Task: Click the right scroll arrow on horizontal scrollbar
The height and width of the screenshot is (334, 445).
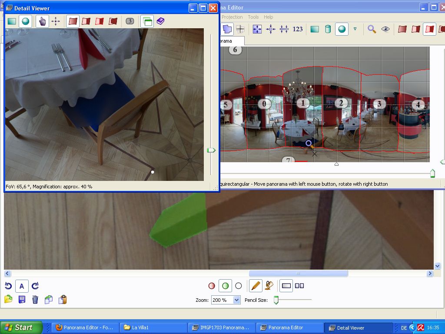Action: point(430,274)
